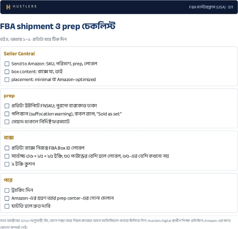
Task: Click the 'বাক্স' section heading
Action: tap(9, 138)
